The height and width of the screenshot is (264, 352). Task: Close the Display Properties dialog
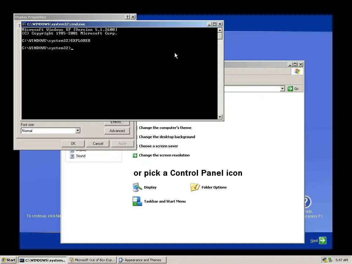[133, 17]
